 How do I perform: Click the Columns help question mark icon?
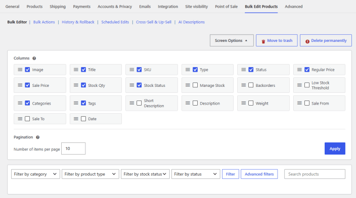click(34, 58)
